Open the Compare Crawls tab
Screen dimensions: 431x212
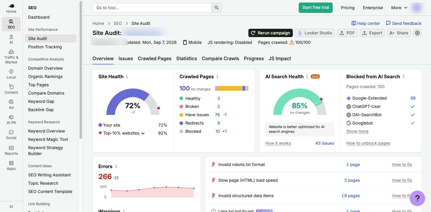[x=220, y=58]
